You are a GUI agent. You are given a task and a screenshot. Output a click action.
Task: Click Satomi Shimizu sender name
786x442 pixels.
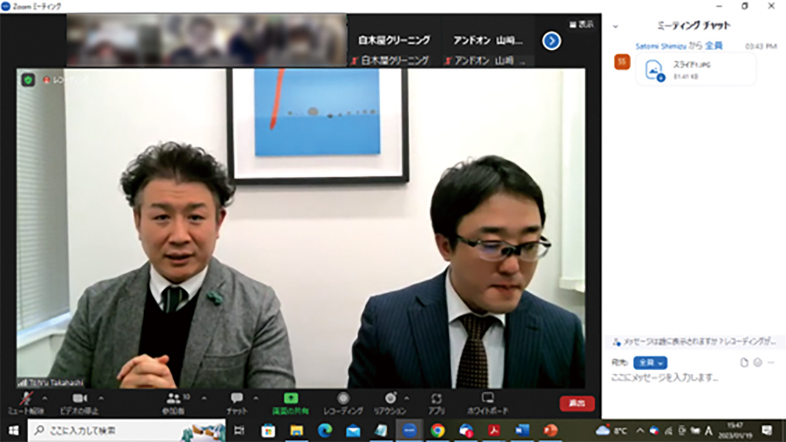coord(661,46)
